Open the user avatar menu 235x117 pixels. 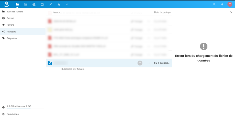pyautogui.click(x=230, y=4)
